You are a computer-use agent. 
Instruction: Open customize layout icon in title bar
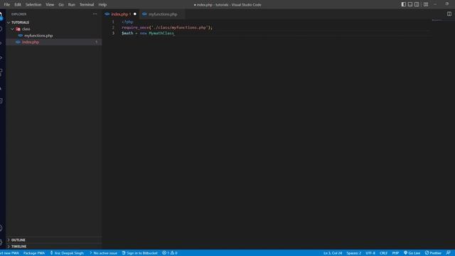[x=426, y=4]
